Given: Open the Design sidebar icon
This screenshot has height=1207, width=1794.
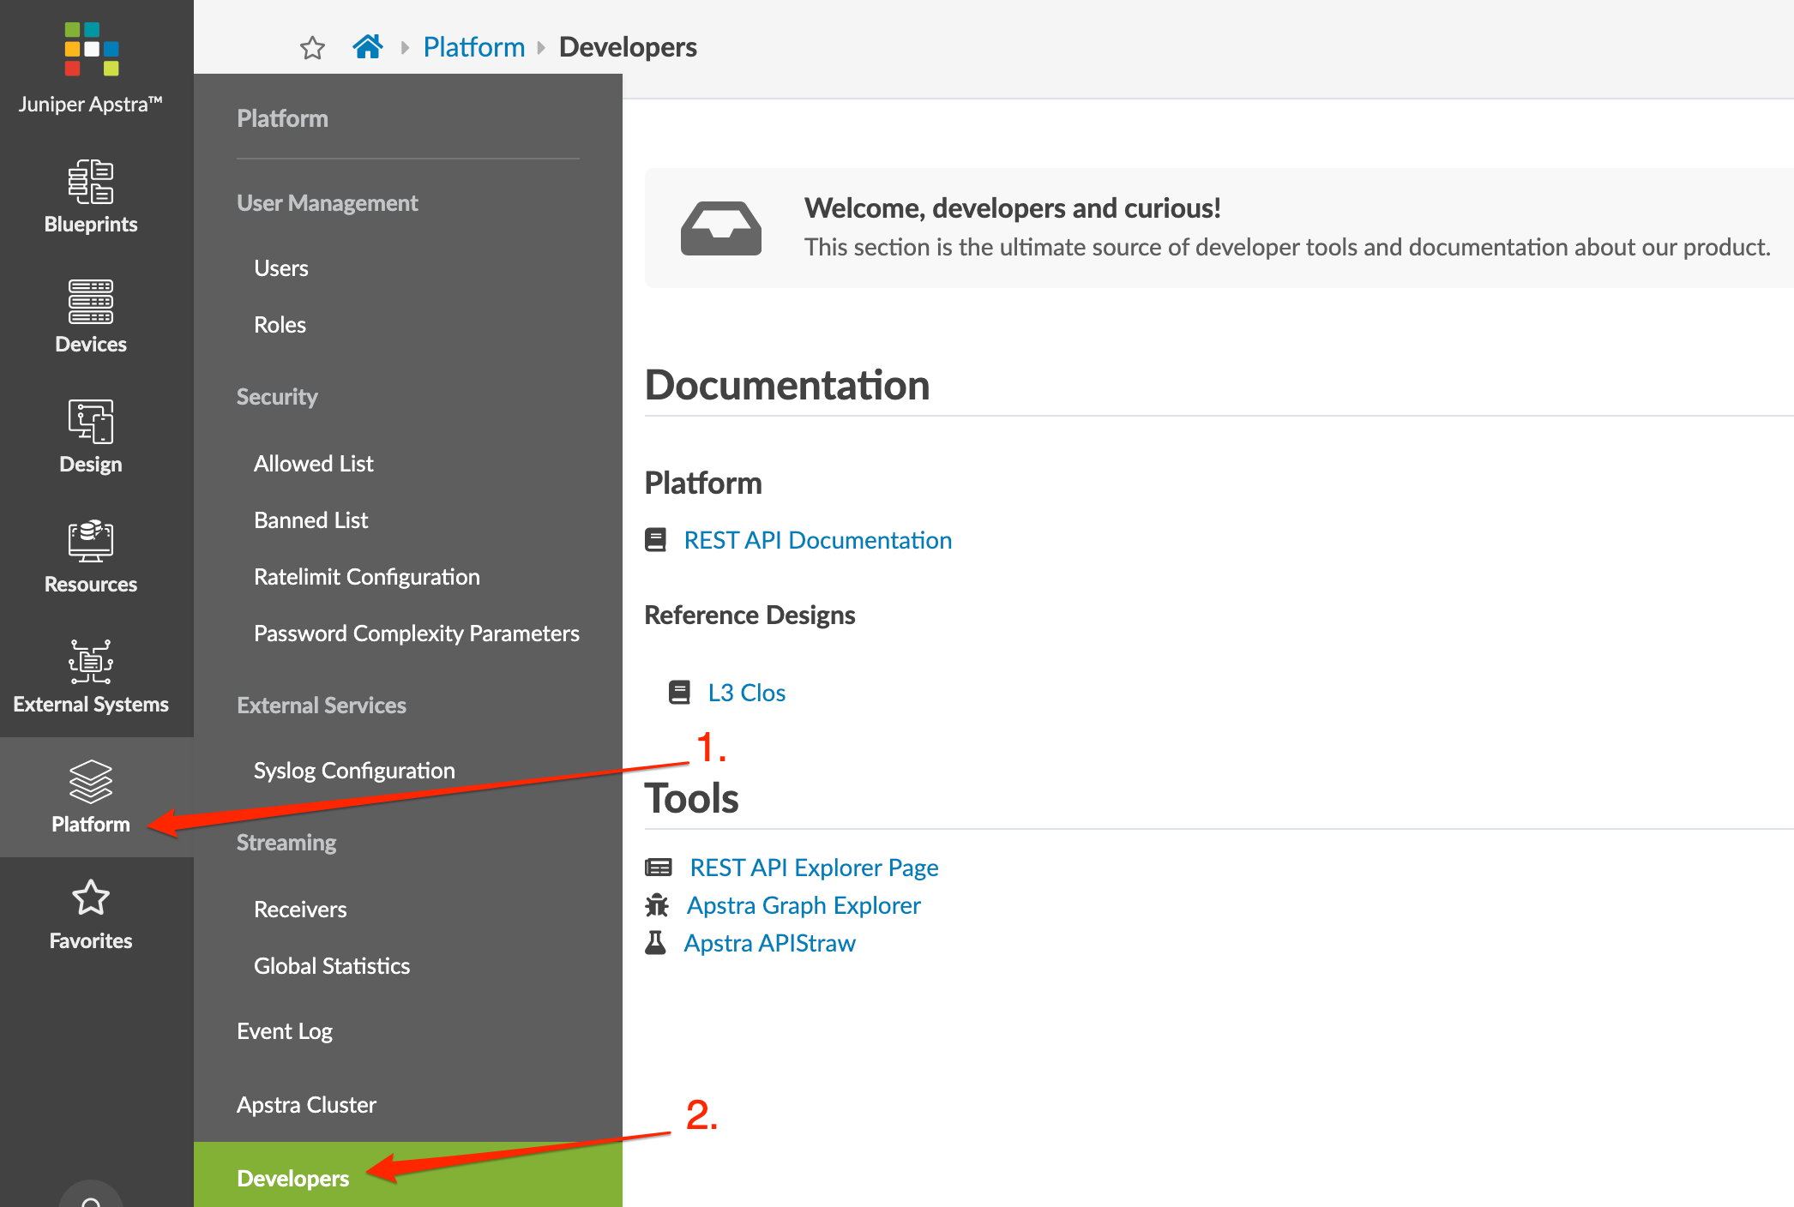Looking at the screenshot, I should [91, 423].
